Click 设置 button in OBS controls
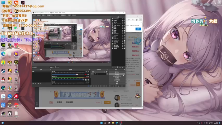The width and height of the screenshot is (222, 125). point(117,82)
